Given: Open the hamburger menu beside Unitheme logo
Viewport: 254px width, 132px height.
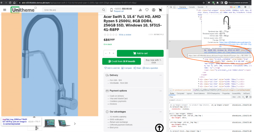Looking at the screenshot, I should (5, 10).
